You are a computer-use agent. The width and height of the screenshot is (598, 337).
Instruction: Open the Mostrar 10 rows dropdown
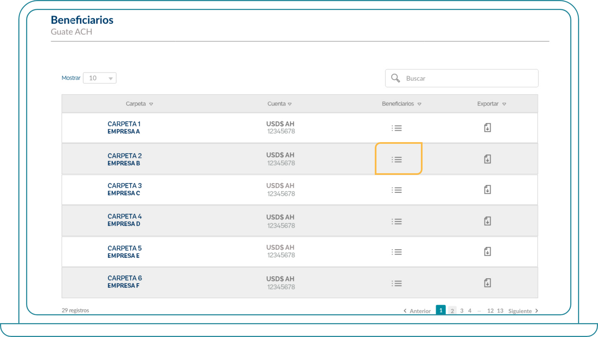click(100, 78)
